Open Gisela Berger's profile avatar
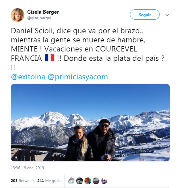Screen dimensions: 179x188 [x=18, y=15]
